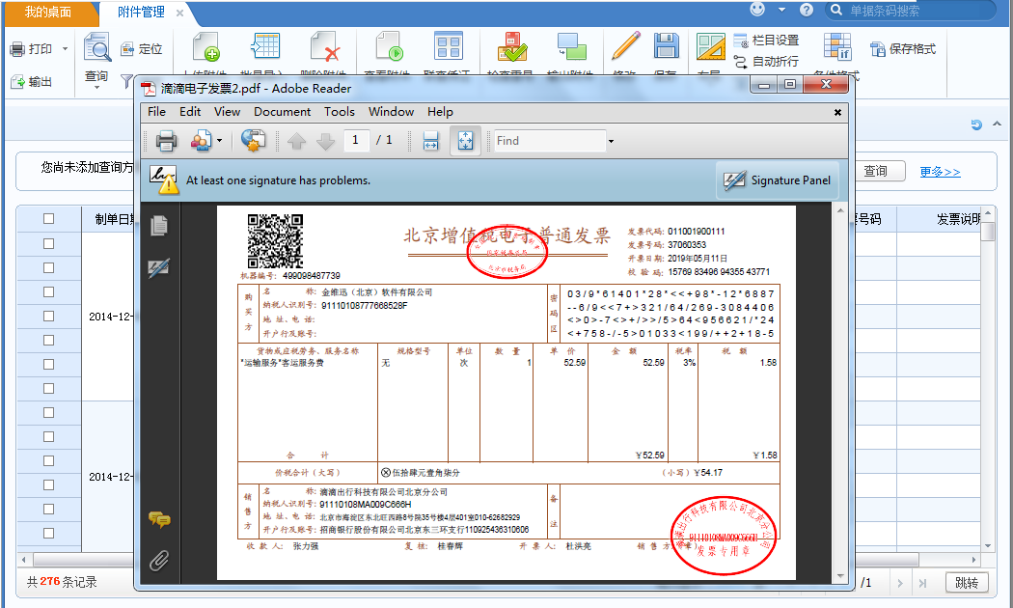This screenshot has width=1013, height=608.
Task: Open the Signatures panel sidebar icon
Action: [159, 268]
